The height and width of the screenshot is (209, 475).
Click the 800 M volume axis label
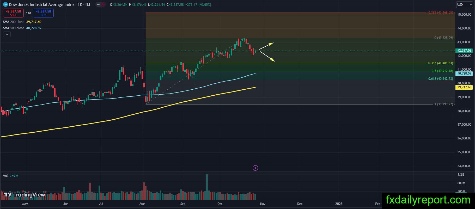[461, 183]
